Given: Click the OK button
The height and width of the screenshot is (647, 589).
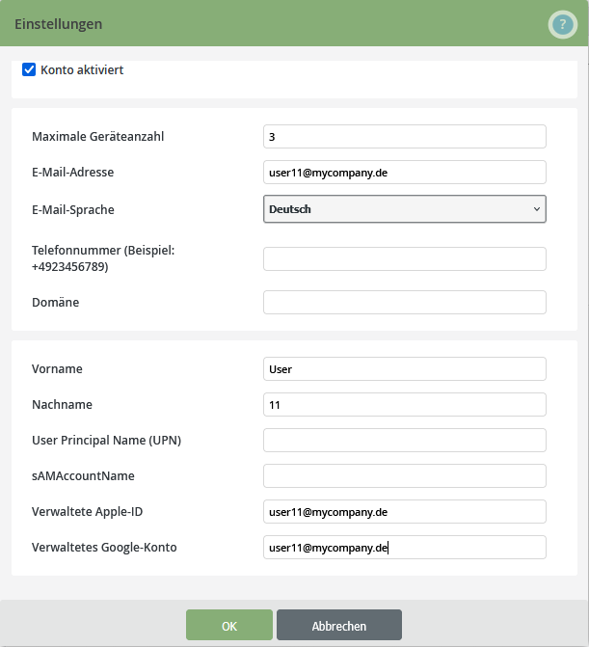Looking at the screenshot, I should coord(229,625).
